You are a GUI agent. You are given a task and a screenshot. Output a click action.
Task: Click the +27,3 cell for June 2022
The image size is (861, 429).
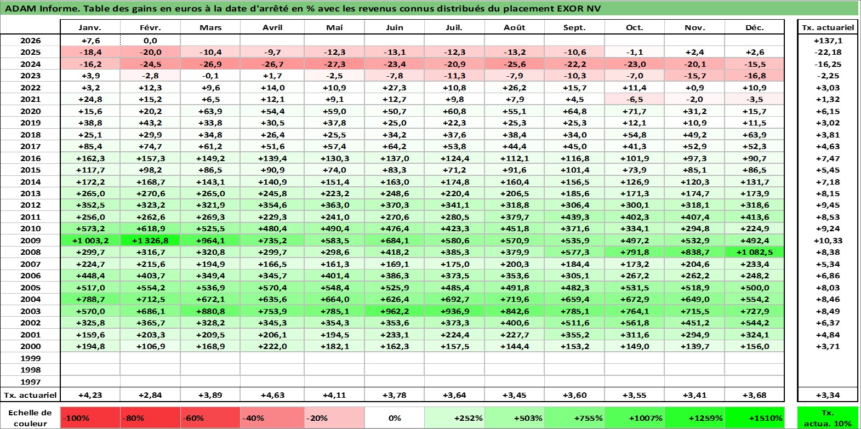coord(394,88)
